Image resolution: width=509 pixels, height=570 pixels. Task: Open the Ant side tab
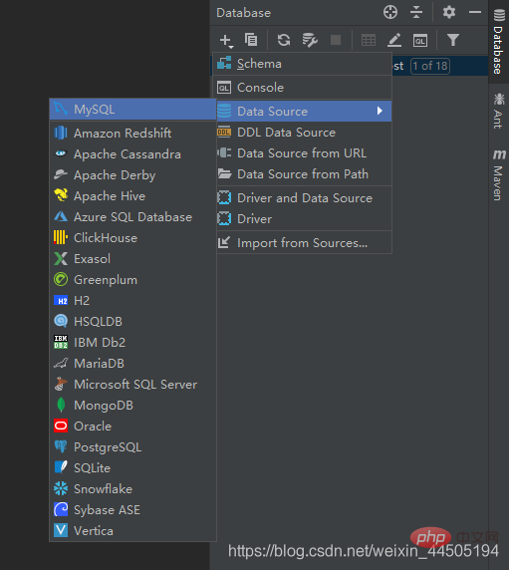point(498,111)
